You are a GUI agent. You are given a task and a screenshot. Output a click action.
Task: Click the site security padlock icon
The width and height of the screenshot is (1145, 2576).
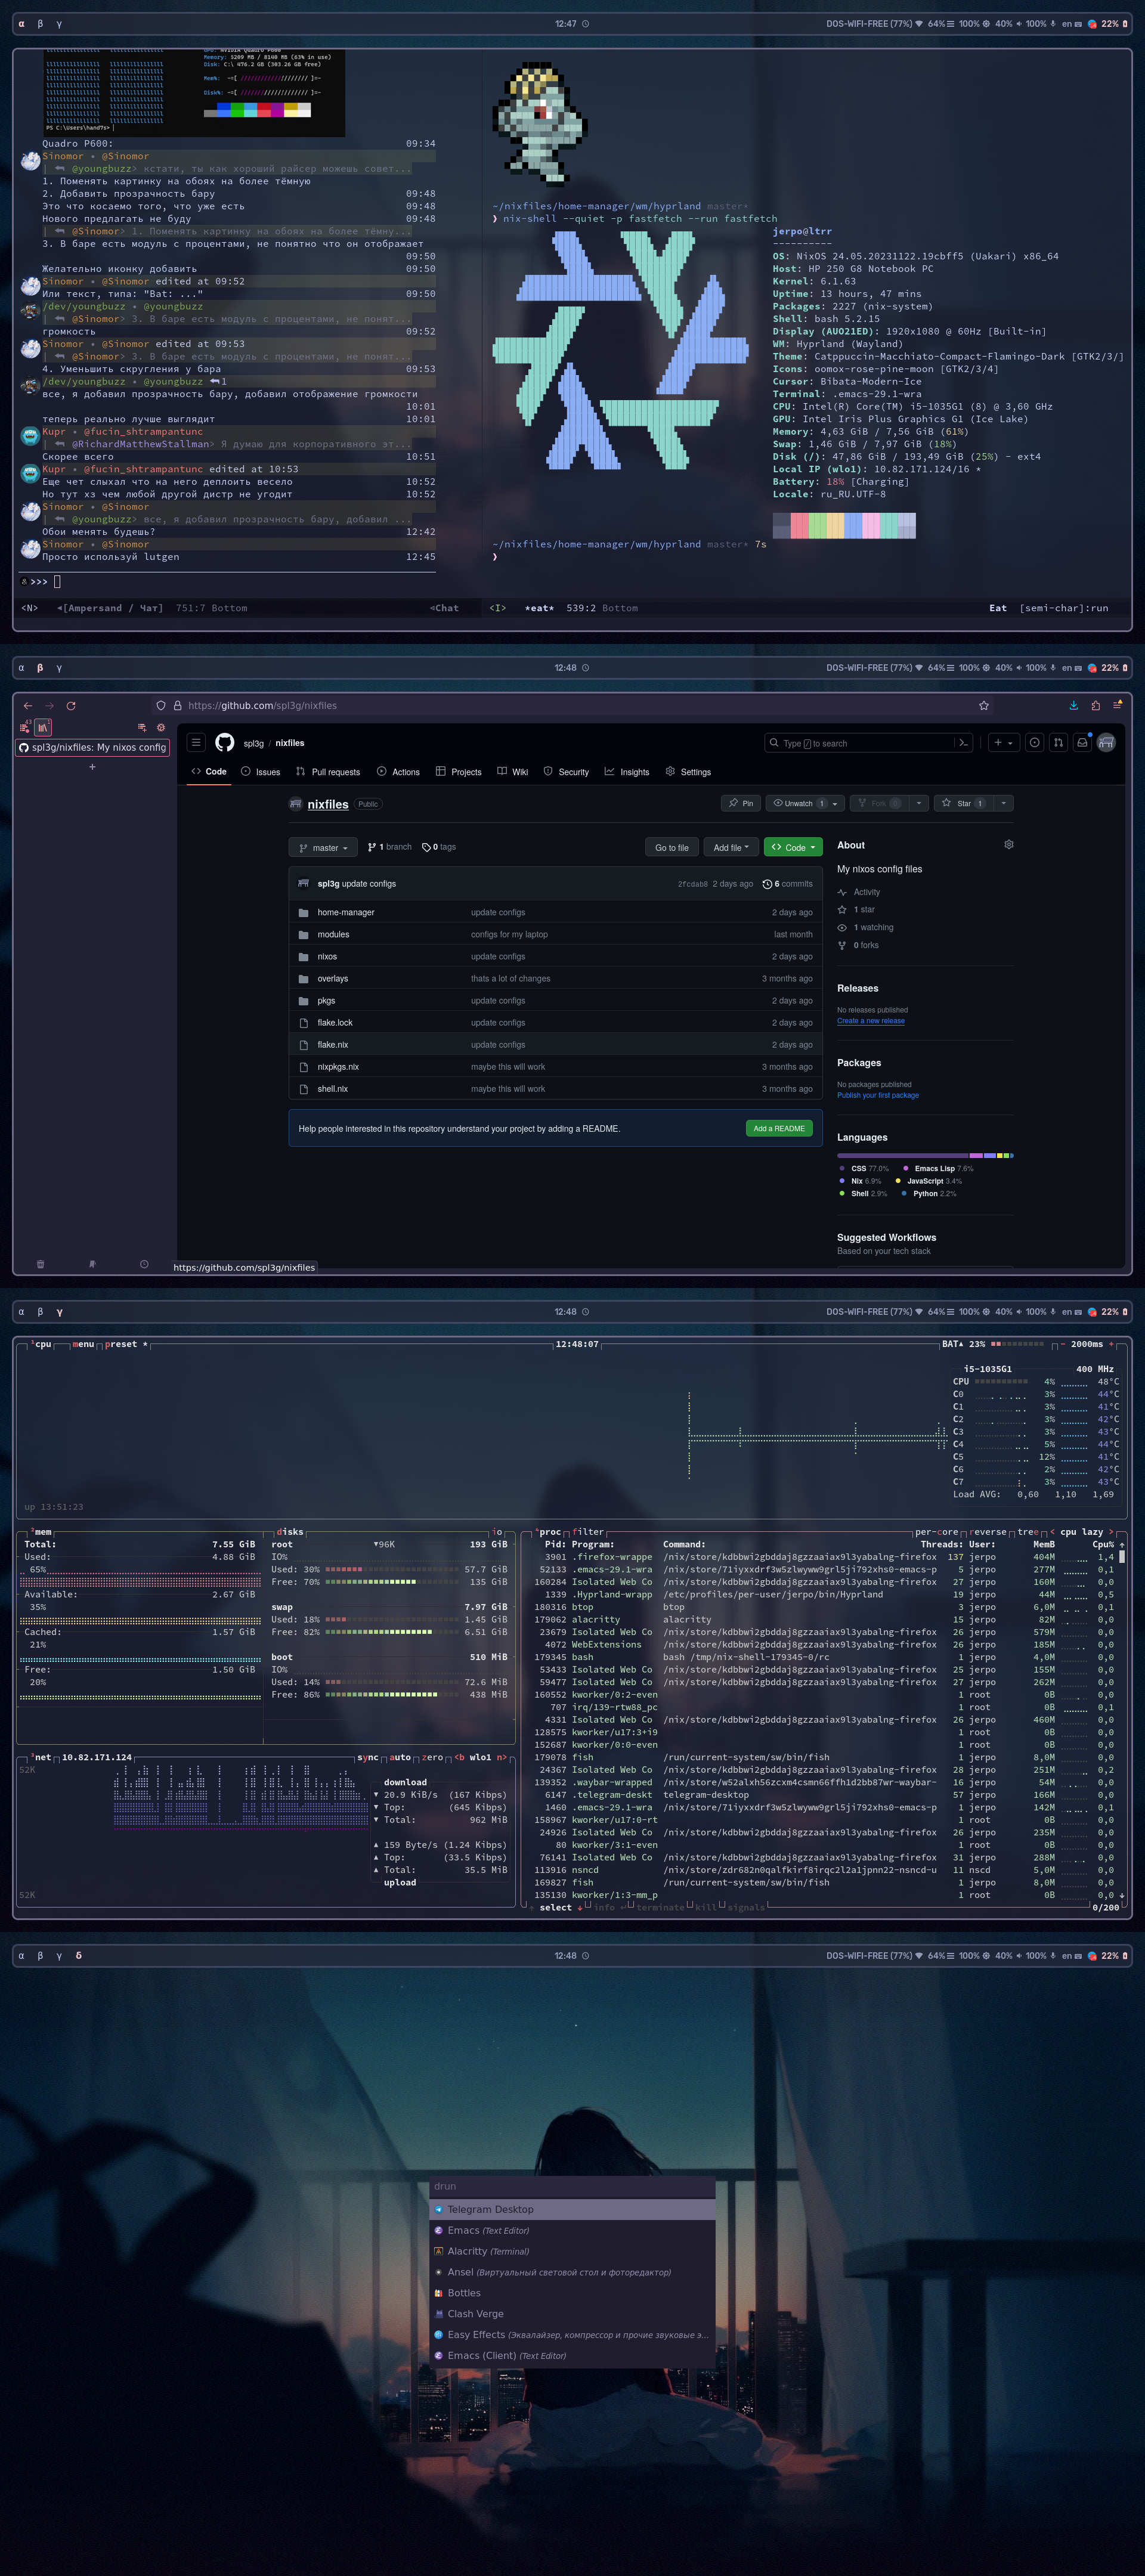pos(178,706)
